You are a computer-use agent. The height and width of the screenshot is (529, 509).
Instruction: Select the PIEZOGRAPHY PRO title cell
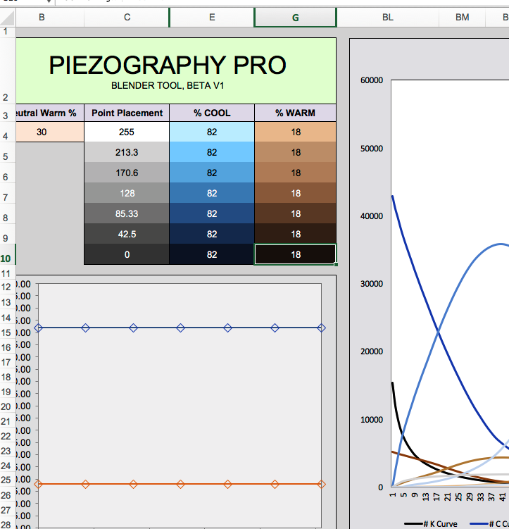coord(168,70)
